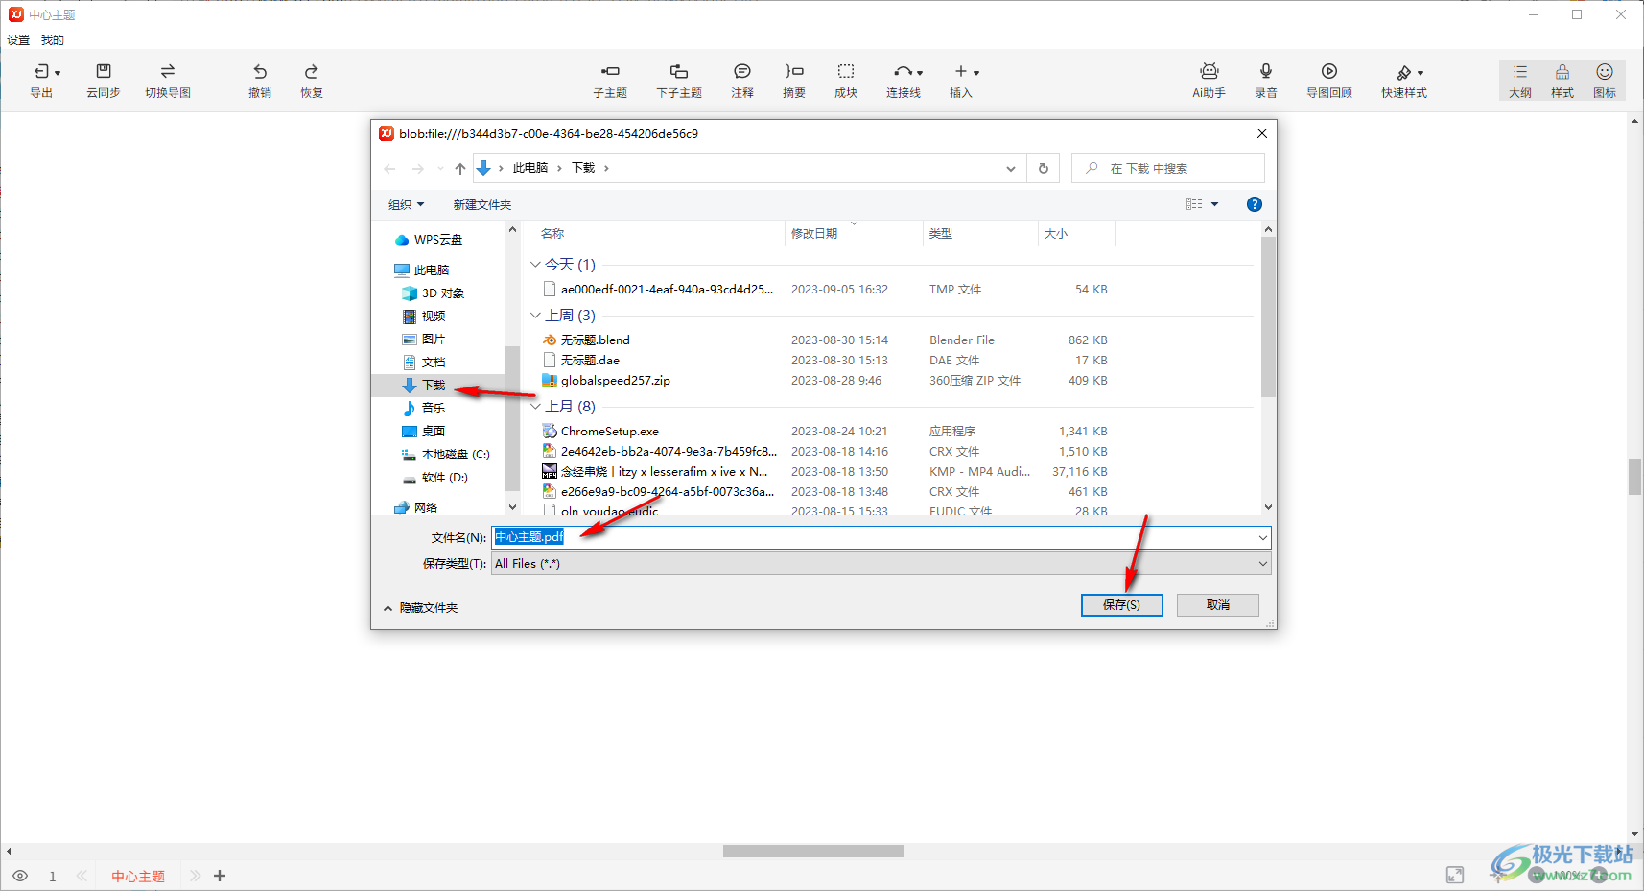Open the 我的 menu
This screenshot has width=1644, height=891.
coord(52,39)
